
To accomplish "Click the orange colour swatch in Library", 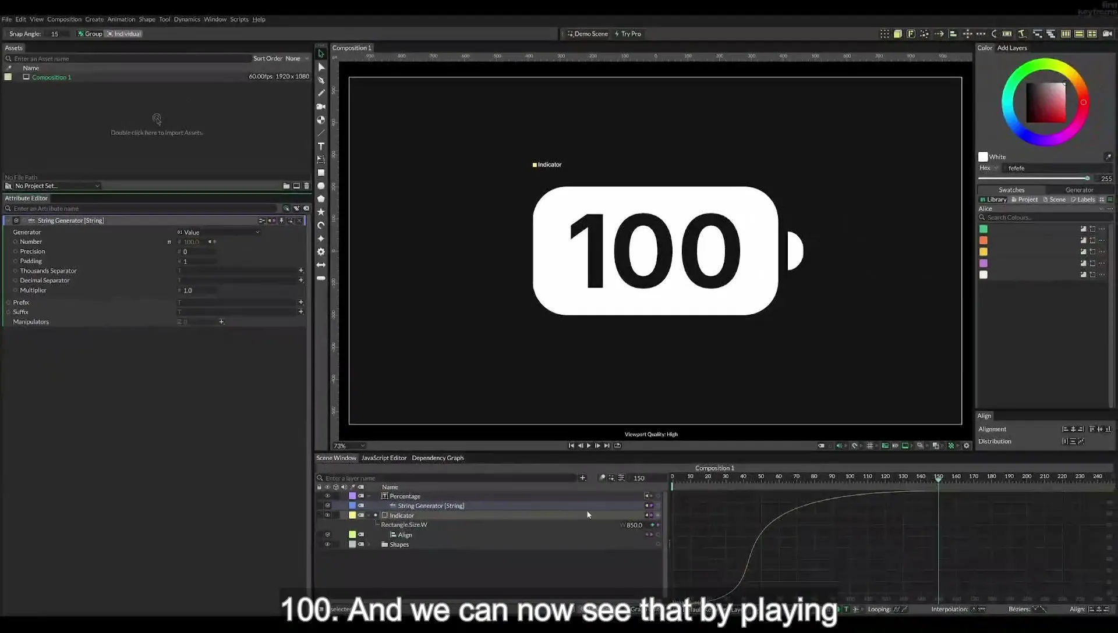I will 983,240.
